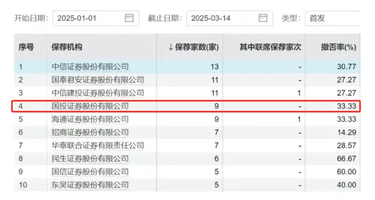
Task: Select the 40.00 withdrawal rate cell
Action: click(x=347, y=185)
